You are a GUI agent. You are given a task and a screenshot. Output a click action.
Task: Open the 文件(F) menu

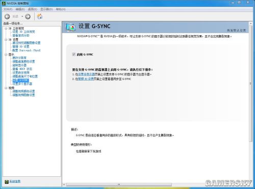point(8,9)
